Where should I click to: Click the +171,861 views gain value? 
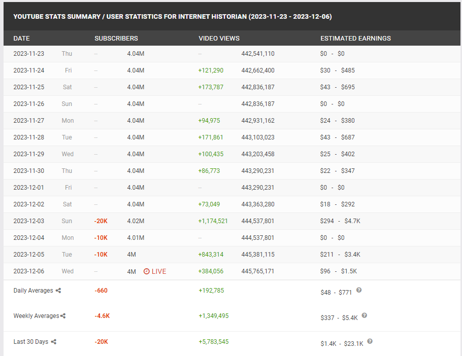pos(211,137)
